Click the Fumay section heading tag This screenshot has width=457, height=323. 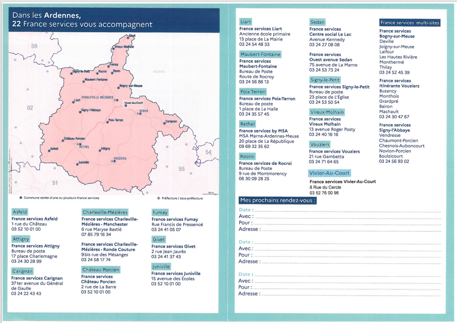coord(160,212)
